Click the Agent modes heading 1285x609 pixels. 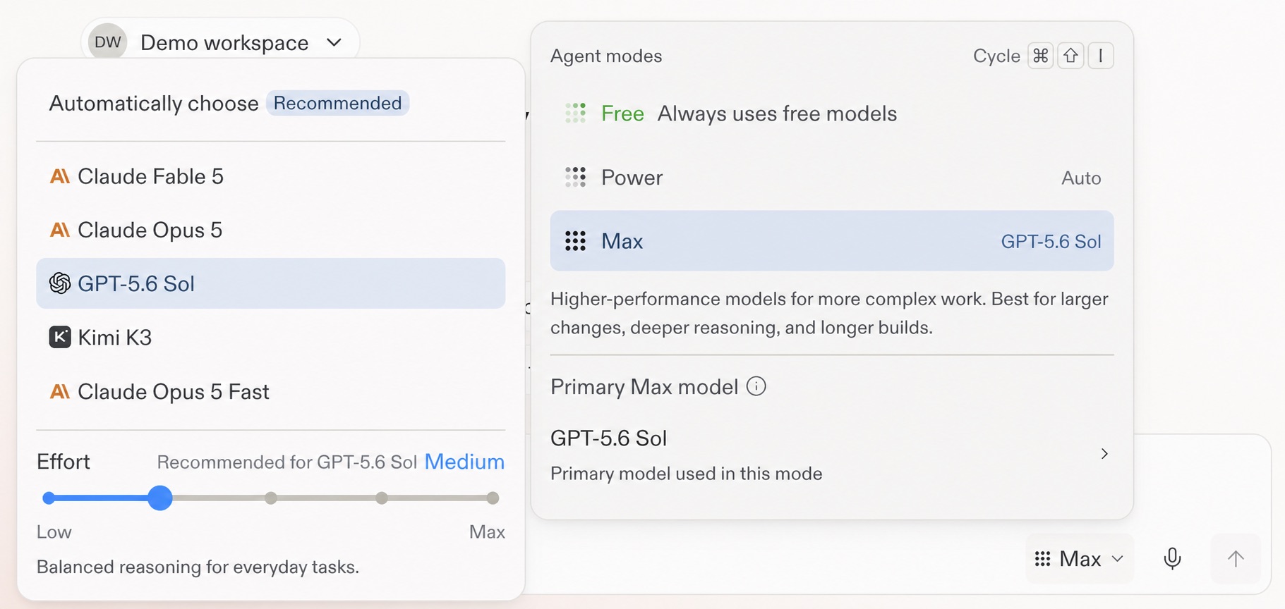[x=606, y=56]
